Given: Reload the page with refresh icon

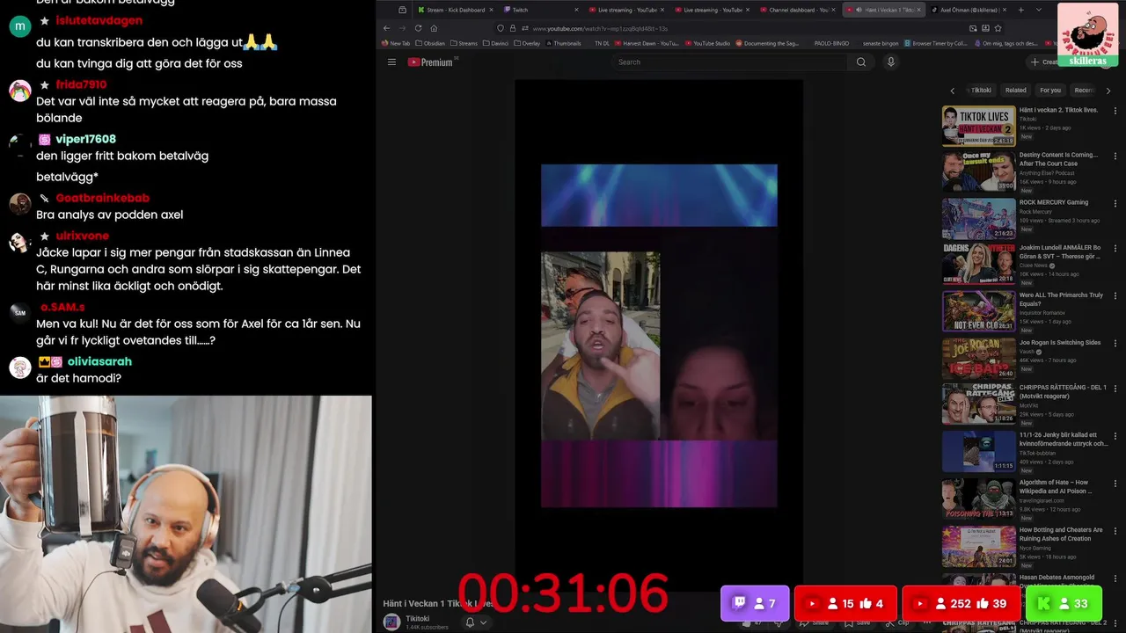Looking at the screenshot, I should tap(417, 28).
